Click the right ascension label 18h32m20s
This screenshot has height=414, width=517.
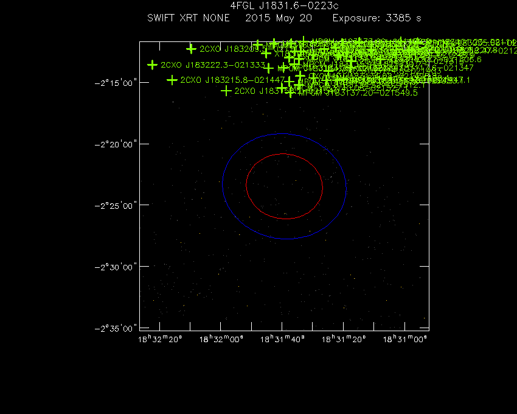[160, 339]
